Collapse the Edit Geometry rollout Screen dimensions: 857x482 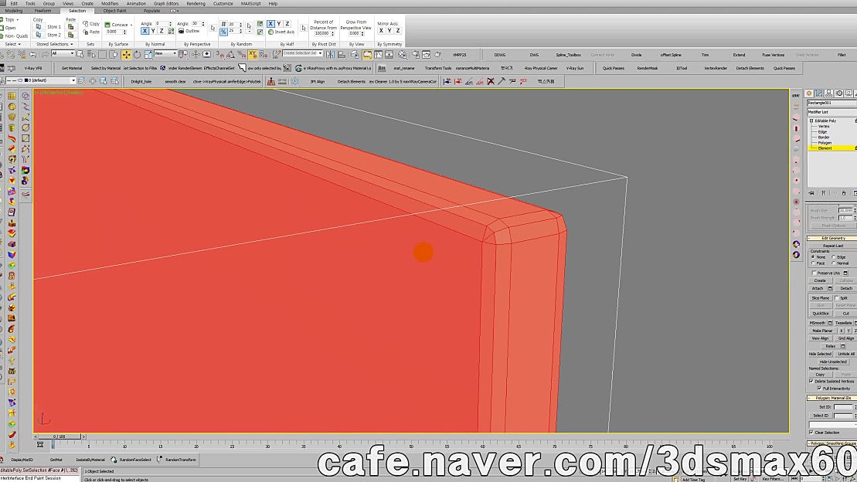tap(809, 238)
